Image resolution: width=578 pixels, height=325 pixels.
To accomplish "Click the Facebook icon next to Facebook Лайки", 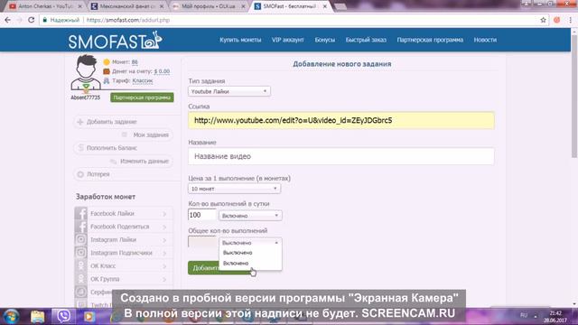I will click(x=81, y=213).
